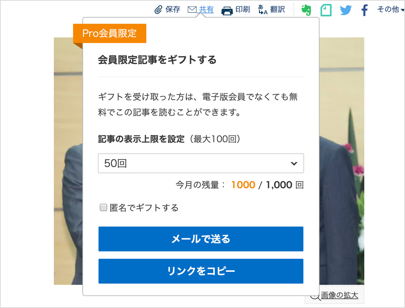Select 翻訳 label in toolbar
The width and height of the screenshot is (405, 308).
[277, 10]
